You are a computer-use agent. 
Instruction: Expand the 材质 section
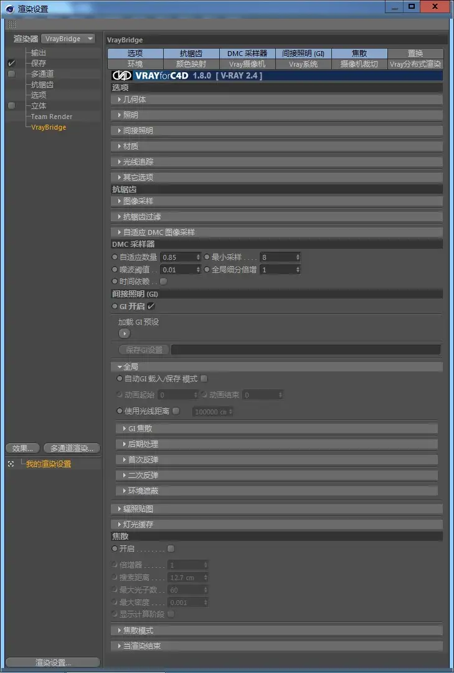pyautogui.click(x=277, y=146)
